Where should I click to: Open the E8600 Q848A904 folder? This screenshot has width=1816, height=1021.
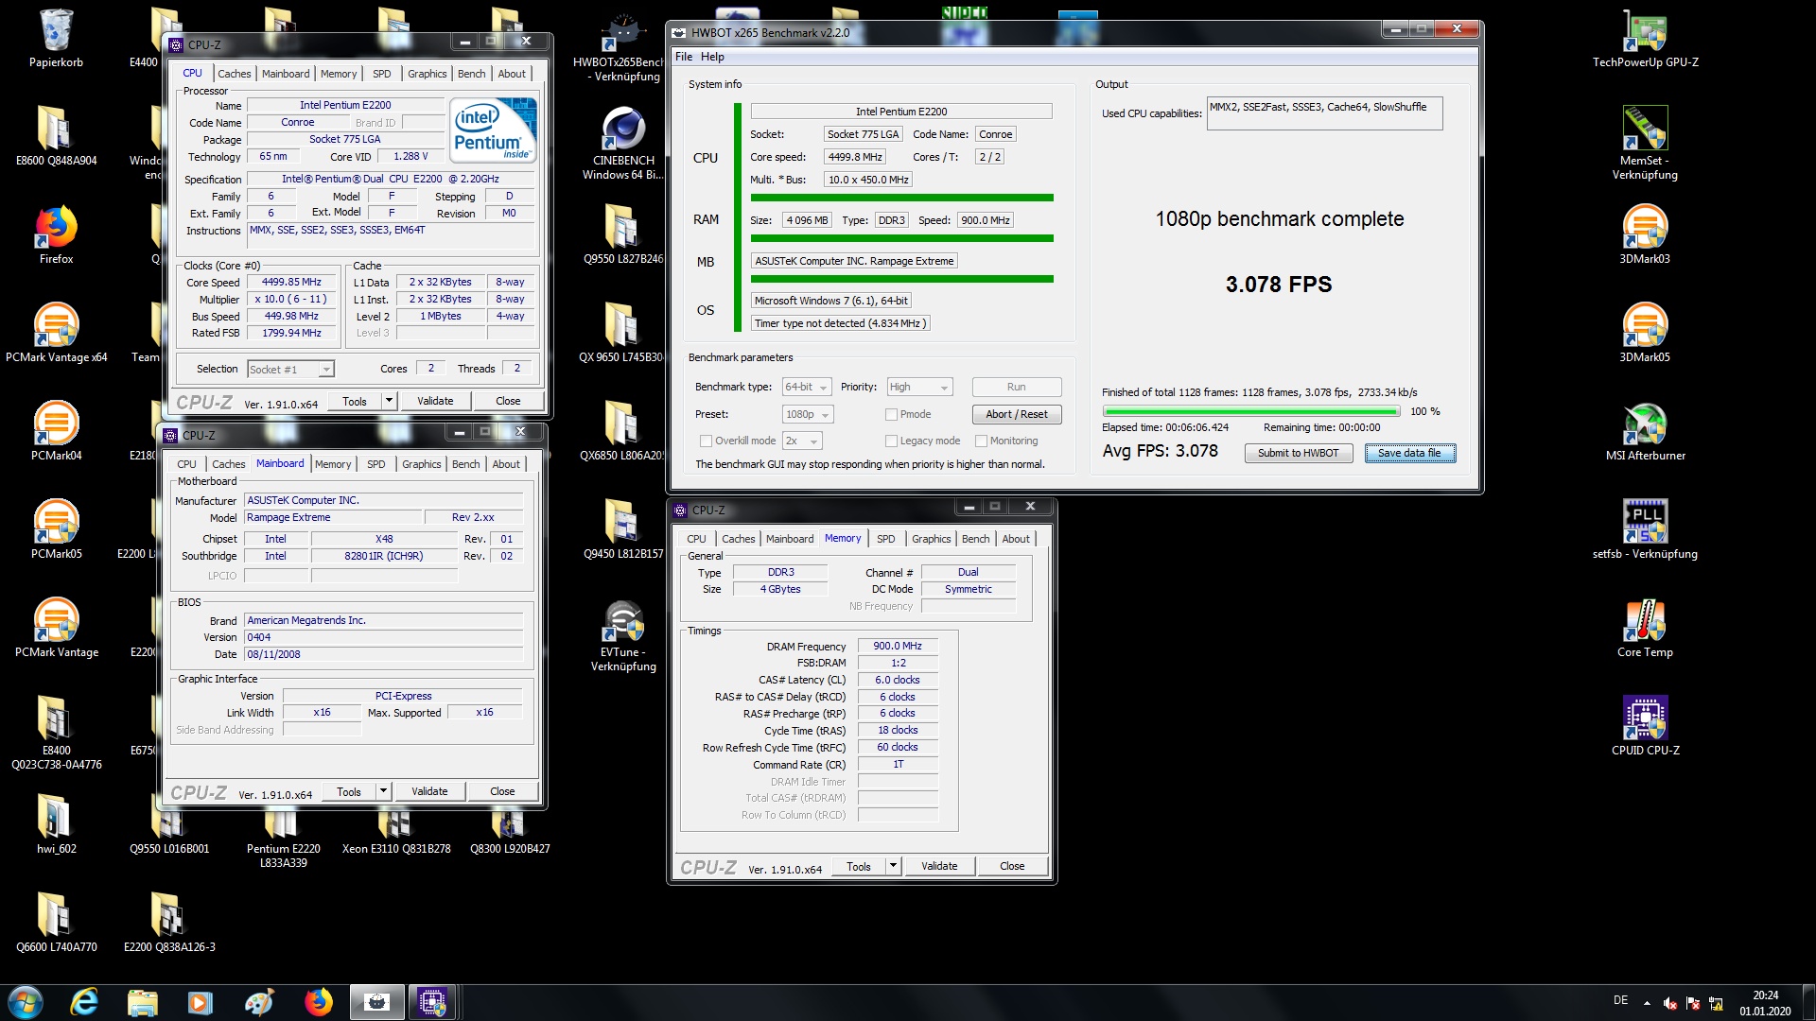pos(56,136)
